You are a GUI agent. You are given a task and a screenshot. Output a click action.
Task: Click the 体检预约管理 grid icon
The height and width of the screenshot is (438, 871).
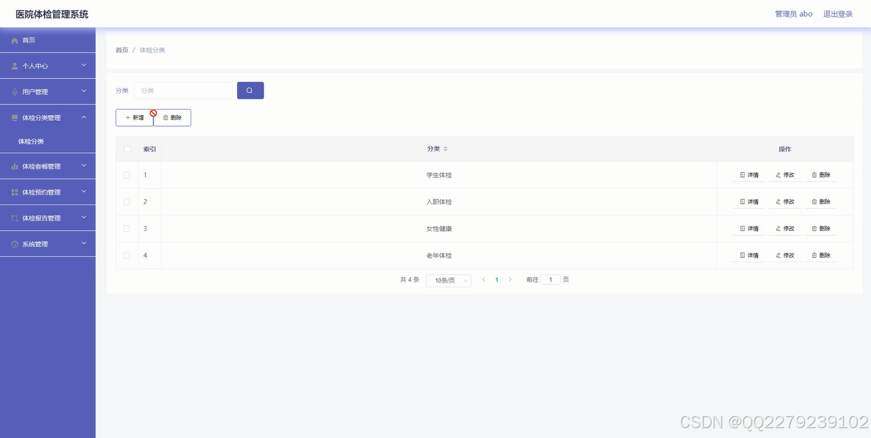(14, 192)
